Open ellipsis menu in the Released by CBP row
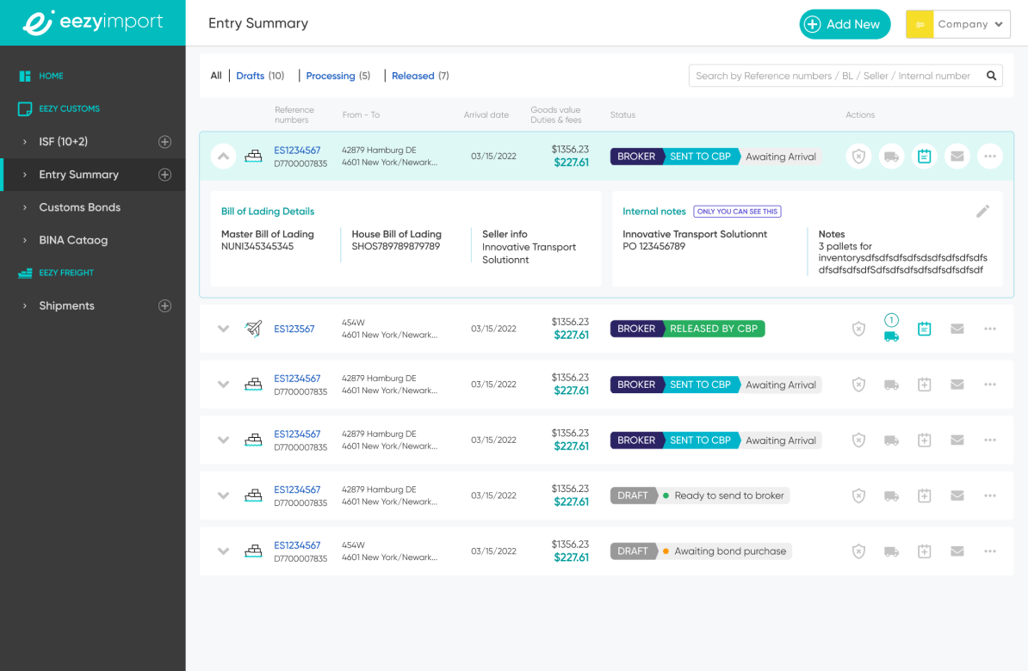1028x671 pixels. pos(989,329)
